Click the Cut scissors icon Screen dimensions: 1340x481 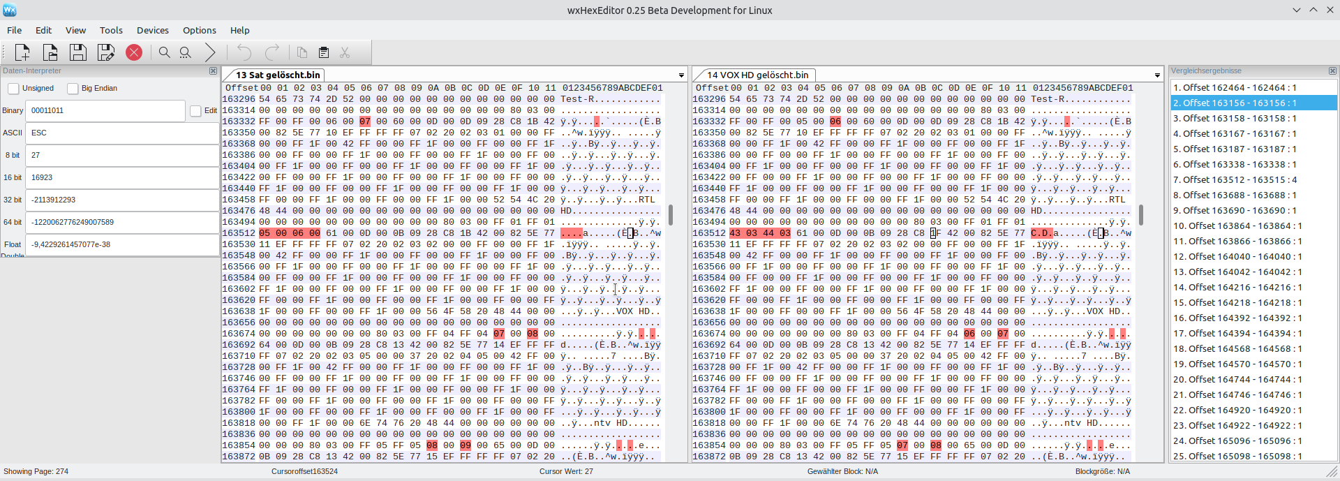345,52
